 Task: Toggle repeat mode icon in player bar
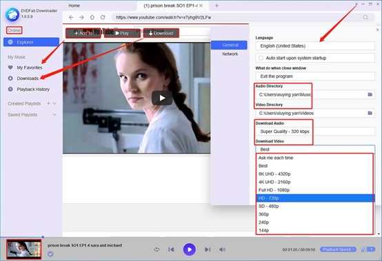pyautogui.click(x=157, y=249)
